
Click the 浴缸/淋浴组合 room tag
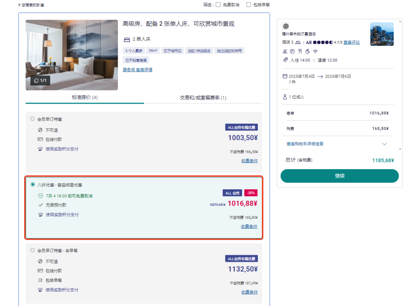pos(199,51)
